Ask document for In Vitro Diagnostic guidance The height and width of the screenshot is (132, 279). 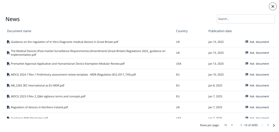(257, 42)
